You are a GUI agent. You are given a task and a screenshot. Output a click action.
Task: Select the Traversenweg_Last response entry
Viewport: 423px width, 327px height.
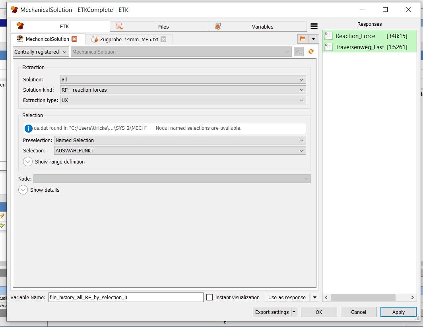369,47
